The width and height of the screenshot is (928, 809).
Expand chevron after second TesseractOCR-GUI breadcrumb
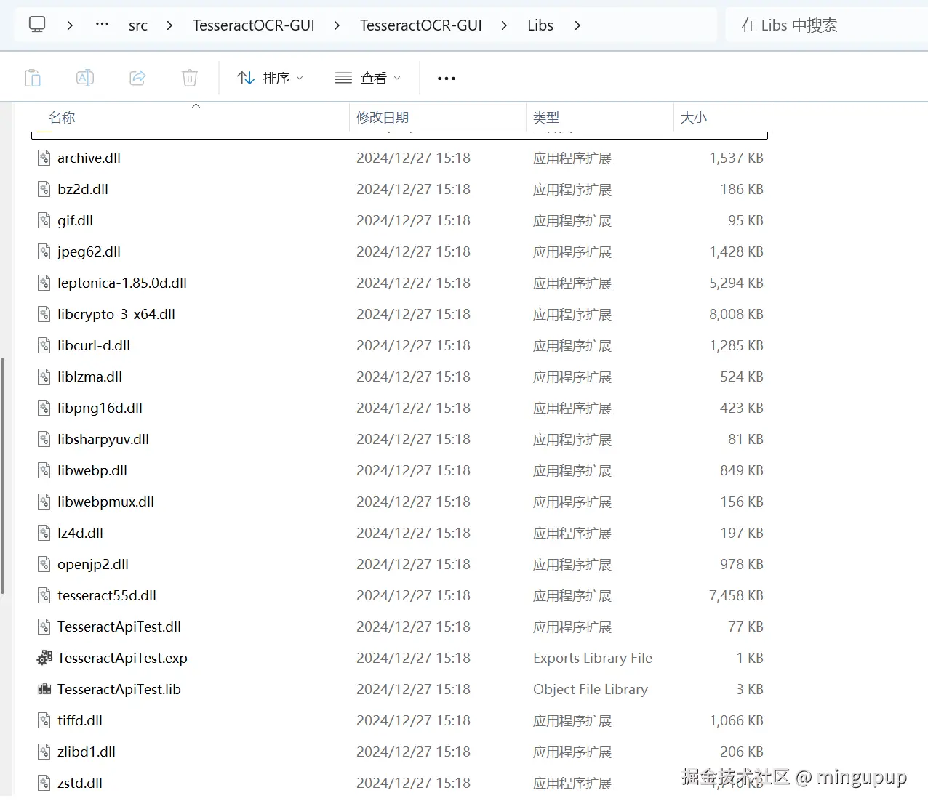click(x=504, y=25)
